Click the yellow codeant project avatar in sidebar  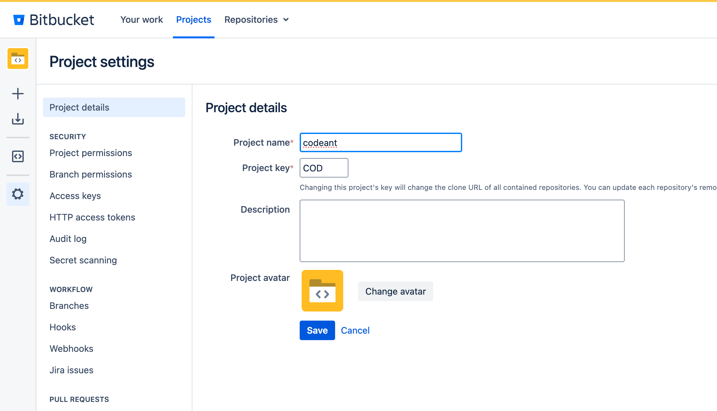tap(18, 59)
